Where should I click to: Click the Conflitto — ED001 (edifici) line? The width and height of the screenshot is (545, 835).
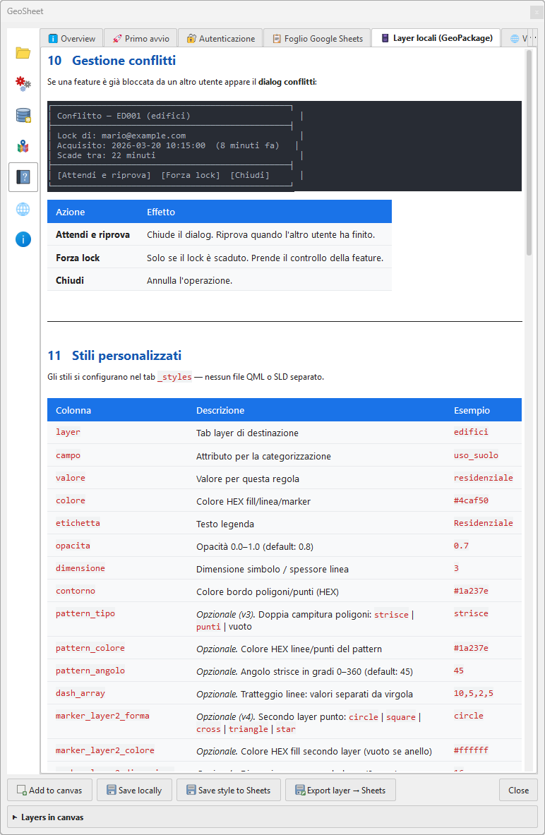click(124, 116)
